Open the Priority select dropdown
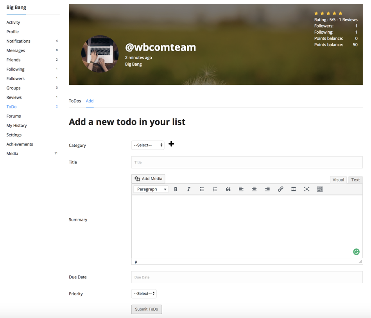Screen dimensions: 371x318 (143, 294)
